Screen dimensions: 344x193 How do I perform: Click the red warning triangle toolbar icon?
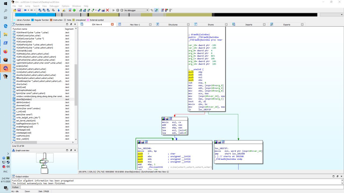[70, 10]
